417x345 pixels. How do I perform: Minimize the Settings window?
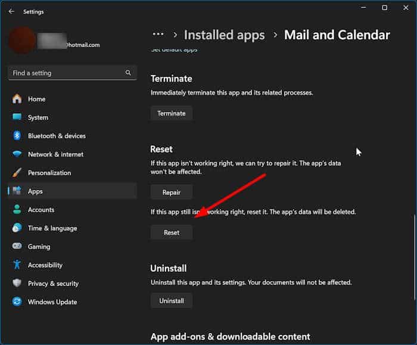click(x=363, y=7)
